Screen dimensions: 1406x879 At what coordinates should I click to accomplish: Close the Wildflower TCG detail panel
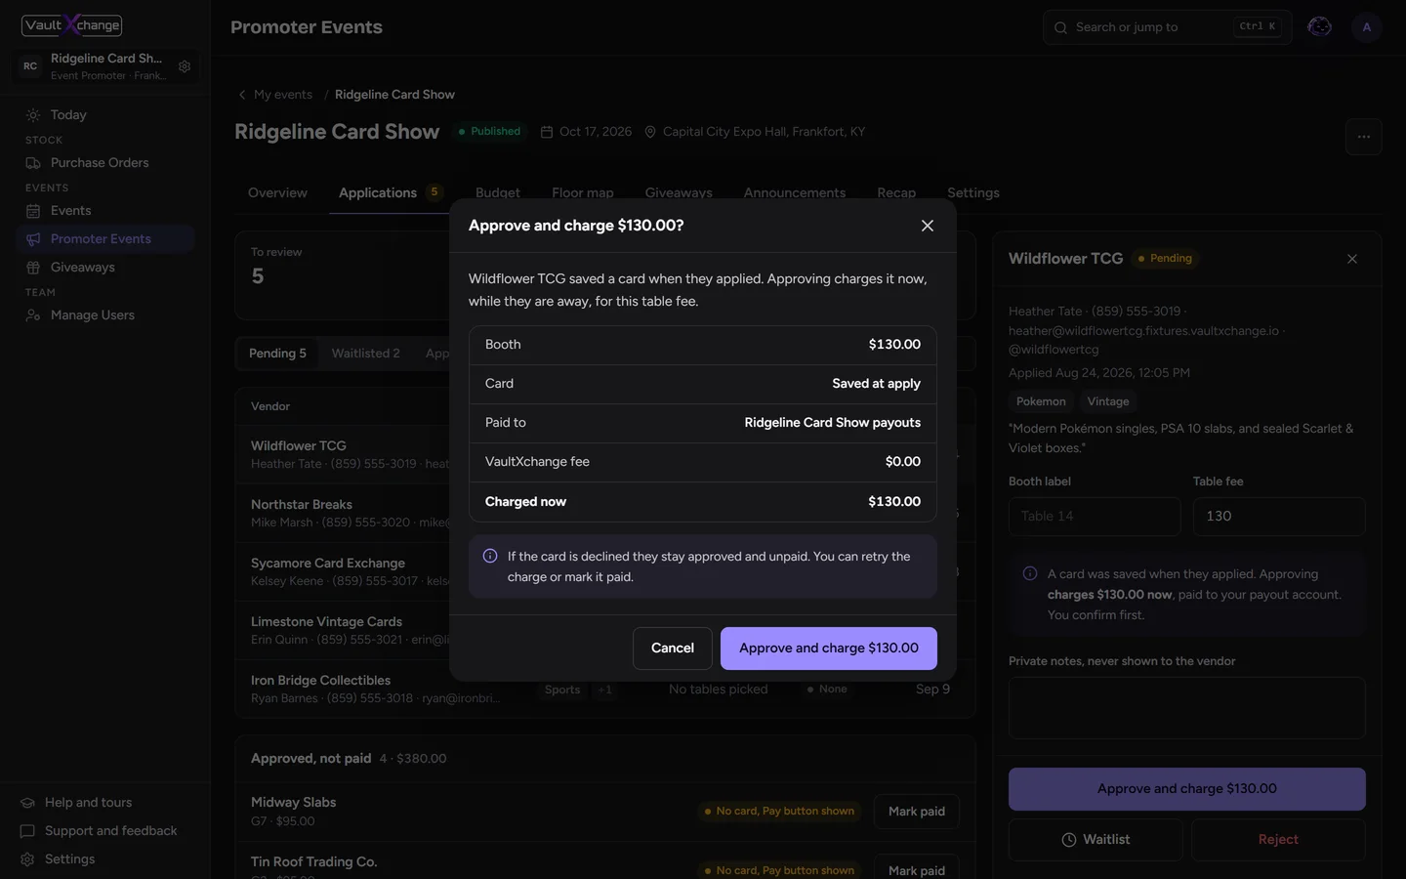click(x=1352, y=259)
